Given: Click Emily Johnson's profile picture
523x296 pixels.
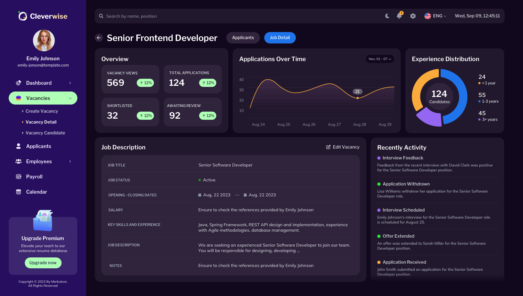Looking at the screenshot, I should 44,40.
